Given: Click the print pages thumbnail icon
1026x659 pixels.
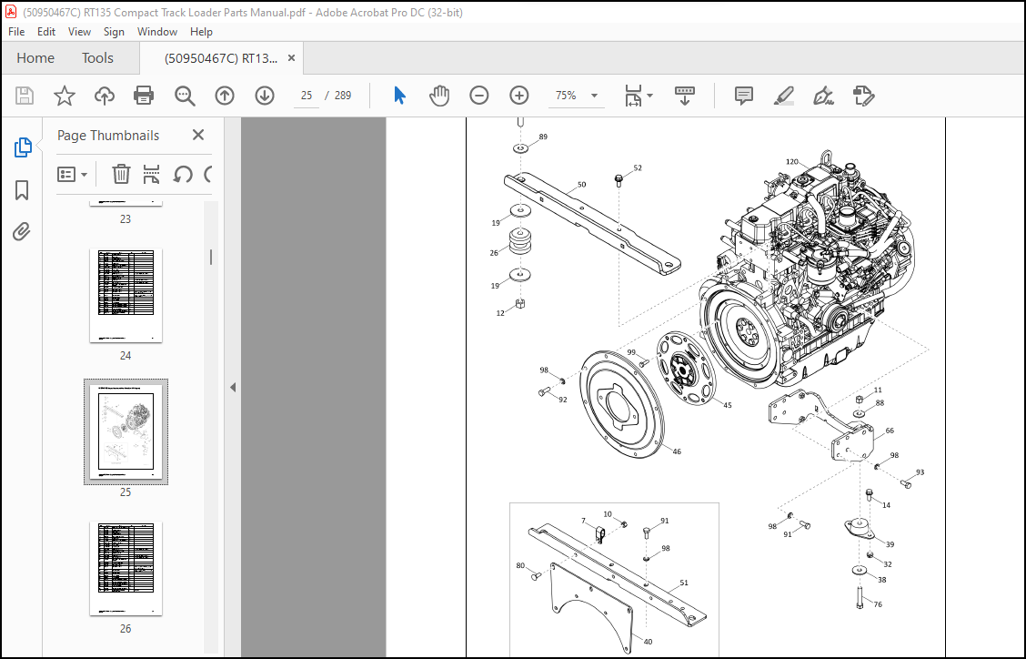Looking at the screenshot, I should (151, 174).
